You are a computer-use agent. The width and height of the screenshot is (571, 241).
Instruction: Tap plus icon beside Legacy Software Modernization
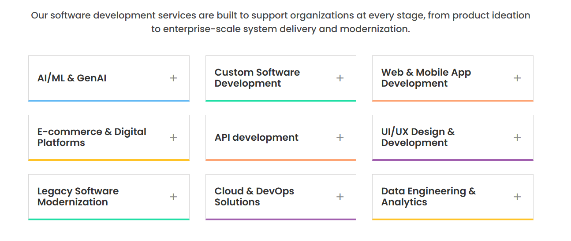[173, 197]
